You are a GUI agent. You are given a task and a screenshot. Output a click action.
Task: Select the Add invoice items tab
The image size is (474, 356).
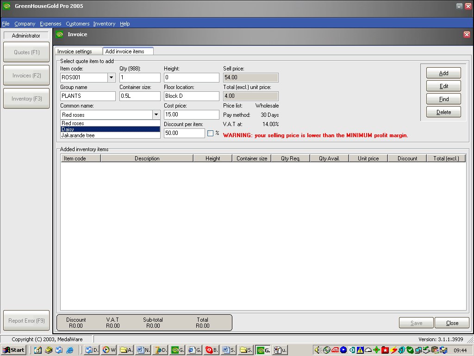(128, 51)
